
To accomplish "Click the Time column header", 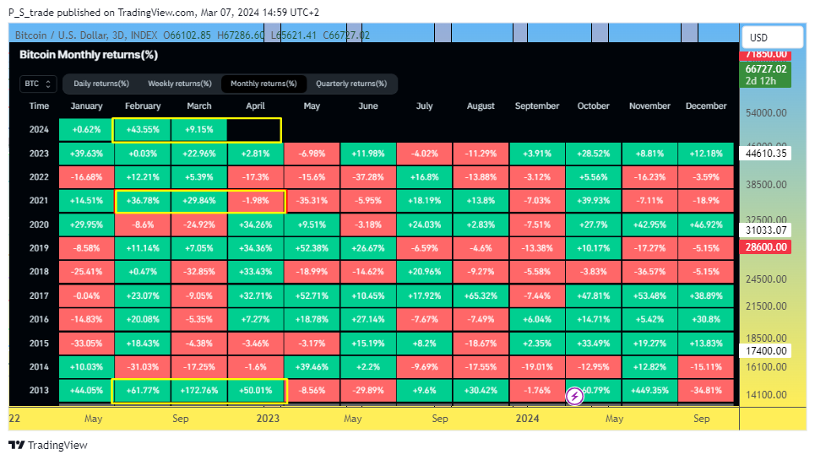I will [x=39, y=106].
